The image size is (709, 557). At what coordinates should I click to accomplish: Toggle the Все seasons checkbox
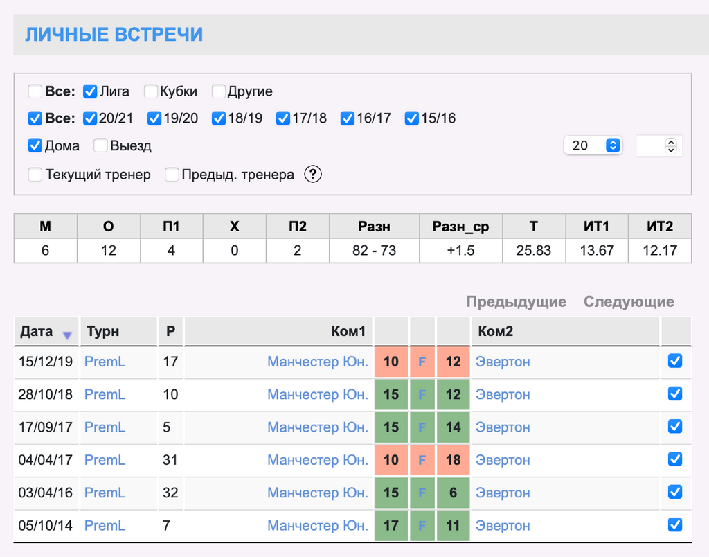[35, 118]
